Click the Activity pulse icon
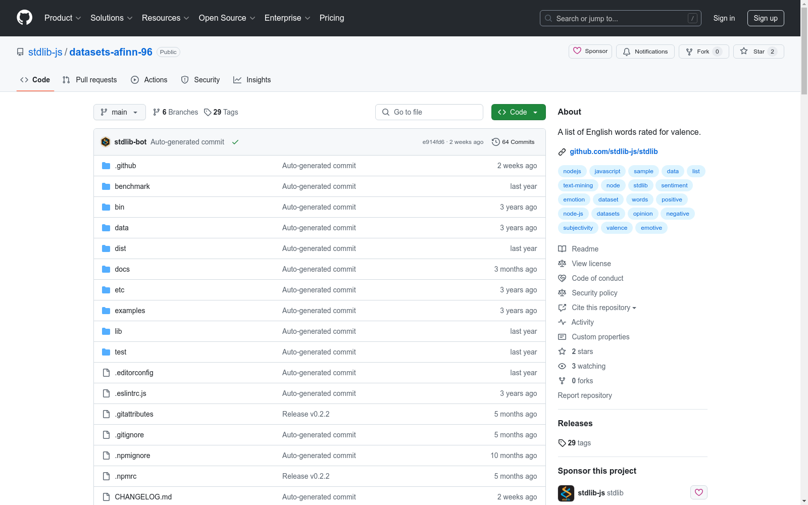808x505 pixels. 562,322
